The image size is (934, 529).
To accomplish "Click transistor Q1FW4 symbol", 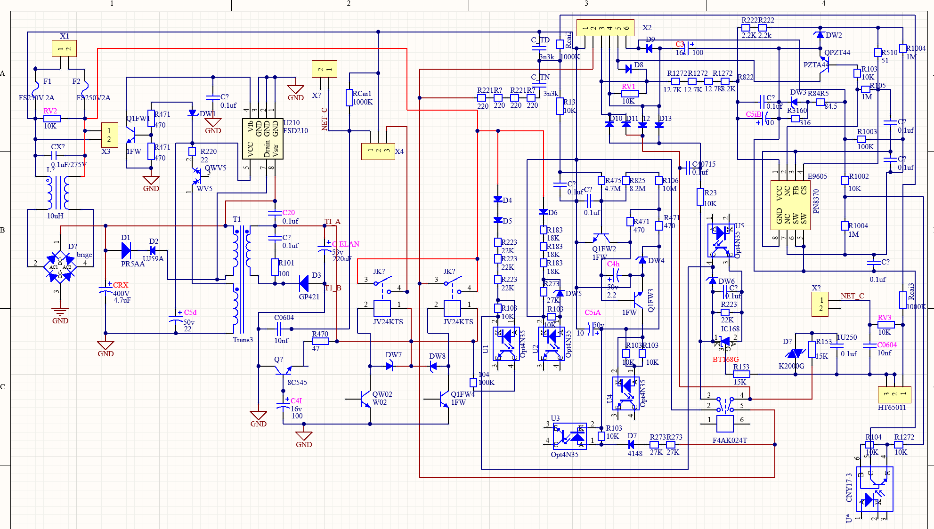I will pyautogui.click(x=443, y=399).
